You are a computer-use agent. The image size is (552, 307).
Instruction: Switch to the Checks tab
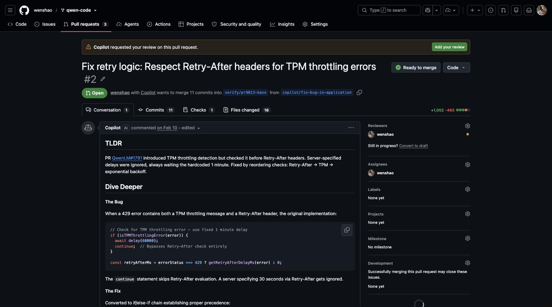(199, 110)
